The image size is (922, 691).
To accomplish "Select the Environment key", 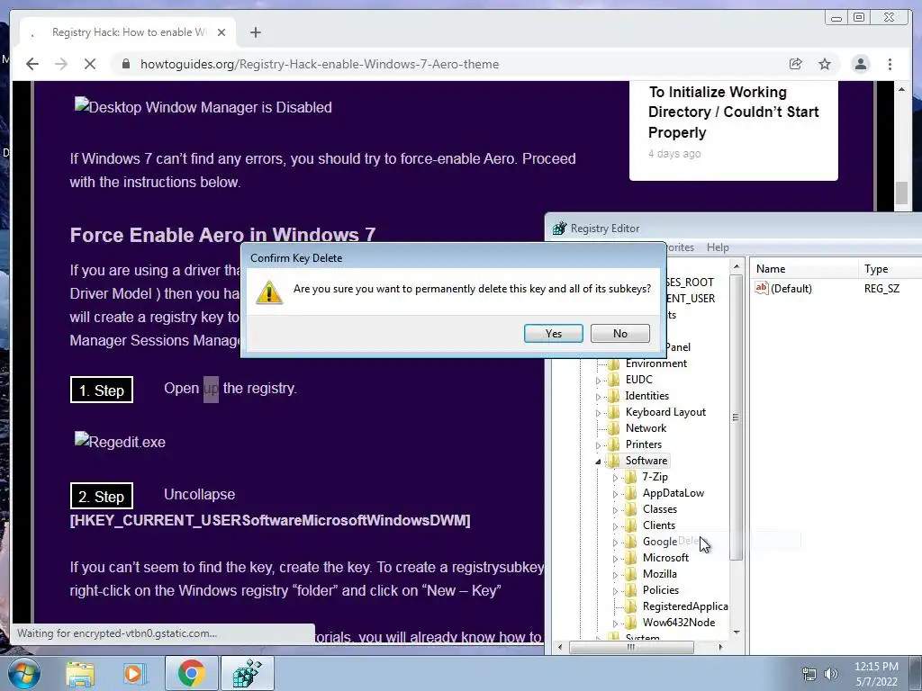I will [655, 363].
